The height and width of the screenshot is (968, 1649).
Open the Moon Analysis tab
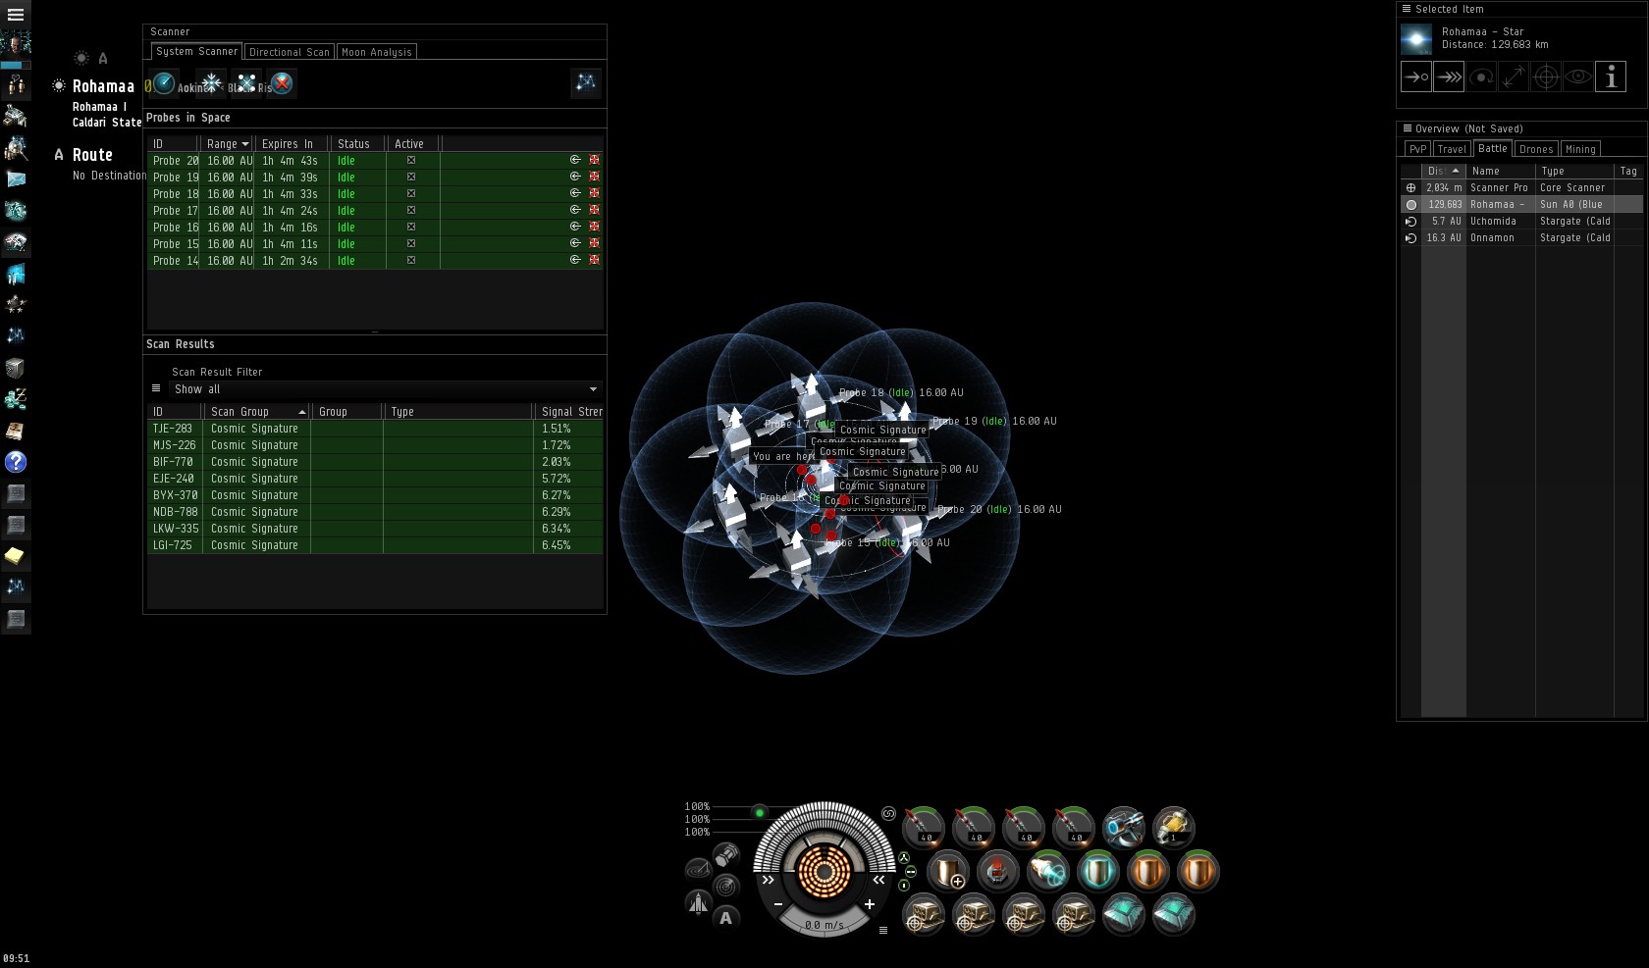[x=377, y=52]
